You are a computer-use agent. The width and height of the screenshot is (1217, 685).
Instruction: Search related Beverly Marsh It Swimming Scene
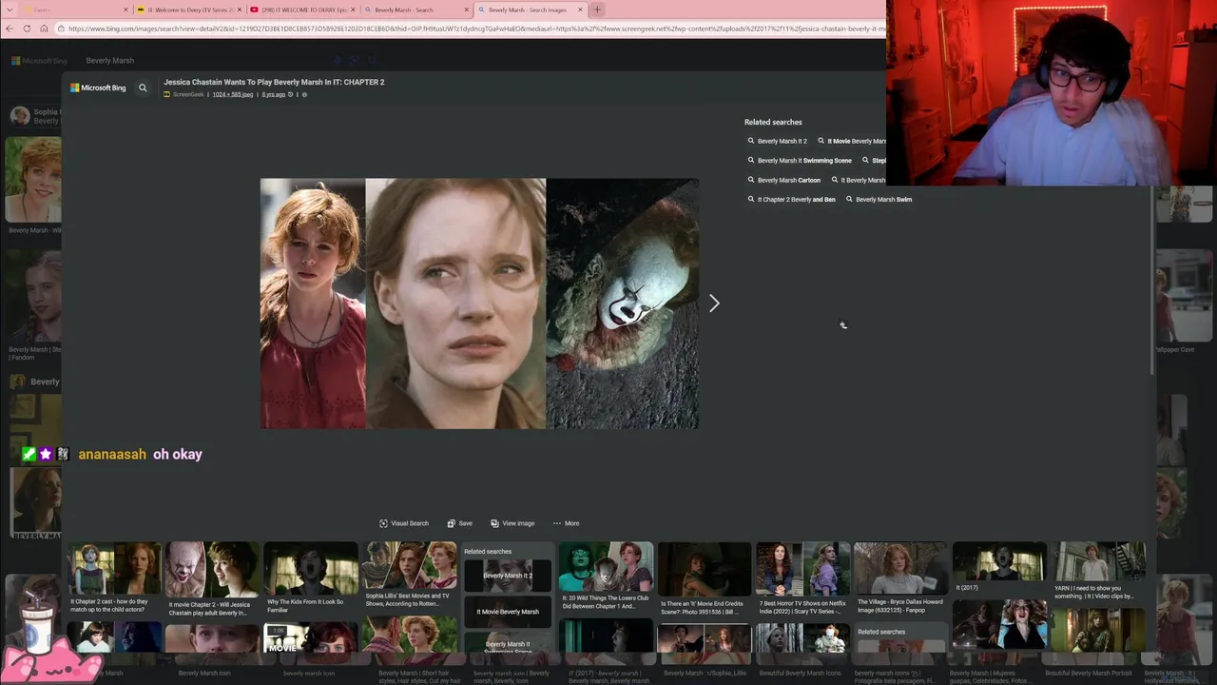(800, 161)
